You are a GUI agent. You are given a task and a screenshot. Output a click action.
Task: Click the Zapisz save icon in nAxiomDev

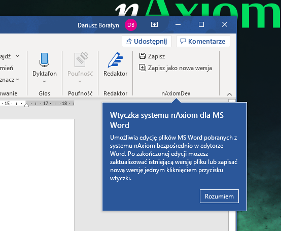(143, 56)
